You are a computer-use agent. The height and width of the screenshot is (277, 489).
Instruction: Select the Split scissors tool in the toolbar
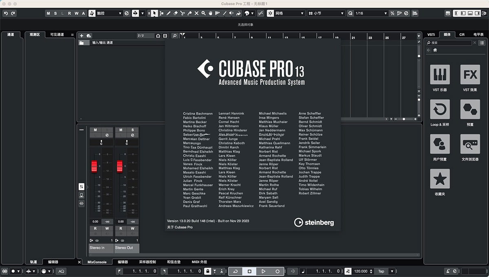pos(182,13)
